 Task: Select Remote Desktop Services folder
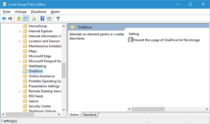click(x=45, y=91)
